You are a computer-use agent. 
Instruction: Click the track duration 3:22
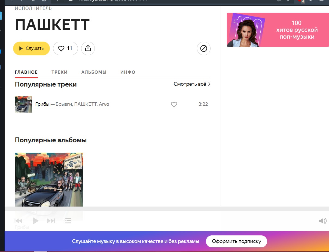point(203,104)
